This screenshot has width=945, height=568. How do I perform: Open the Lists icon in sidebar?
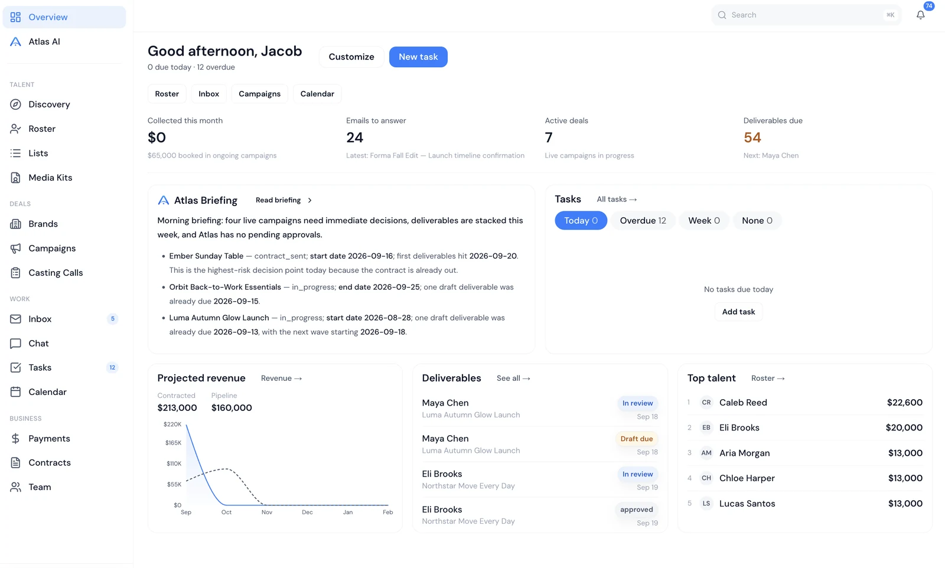pyautogui.click(x=16, y=153)
